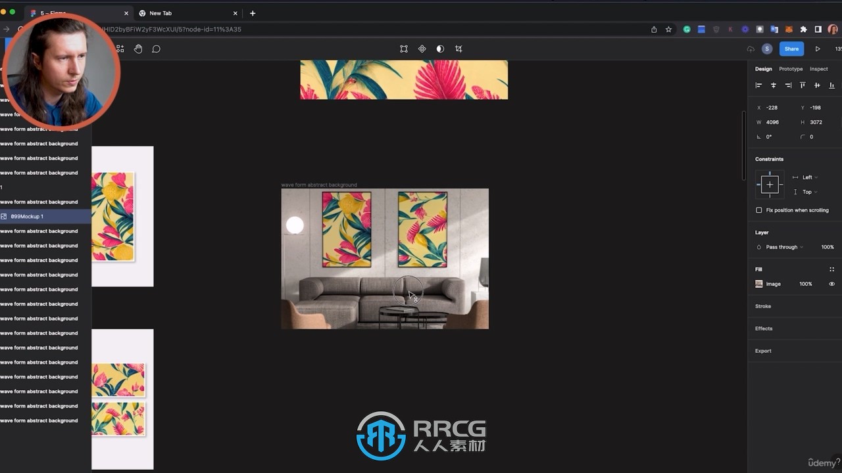The width and height of the screenshot is (842, 473).
Task: Click the S user avatar
Action: point(767,49)
